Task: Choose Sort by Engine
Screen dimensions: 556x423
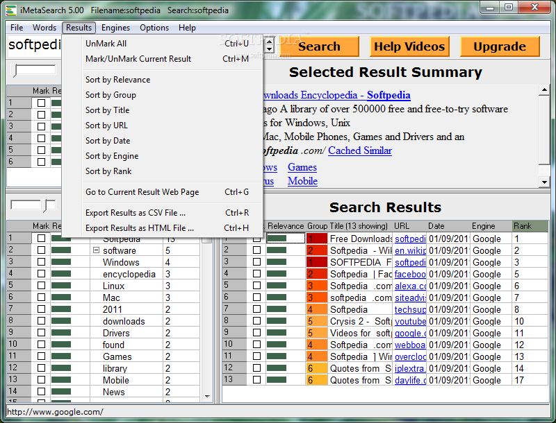Action: 162,155
